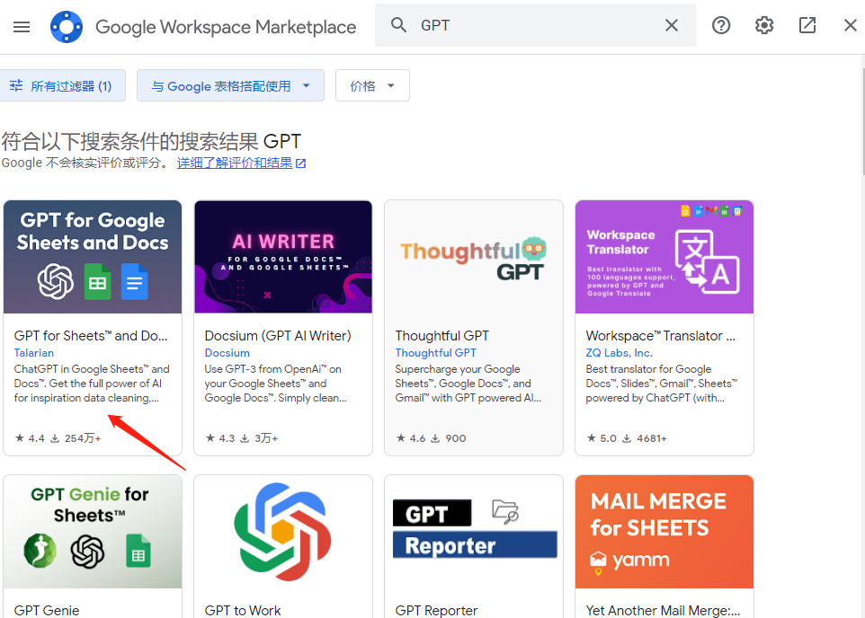
Task: Open the GPT Reporter thumbnail
Action: point(474,532)
